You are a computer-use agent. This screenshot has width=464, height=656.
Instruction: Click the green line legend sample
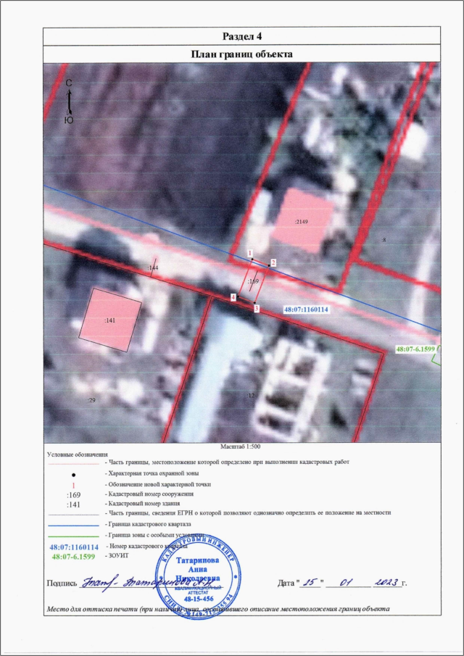coord(72,533)
